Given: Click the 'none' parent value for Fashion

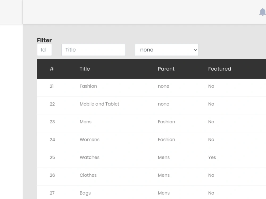Looking at the screenshot, I should pos(163,86).
